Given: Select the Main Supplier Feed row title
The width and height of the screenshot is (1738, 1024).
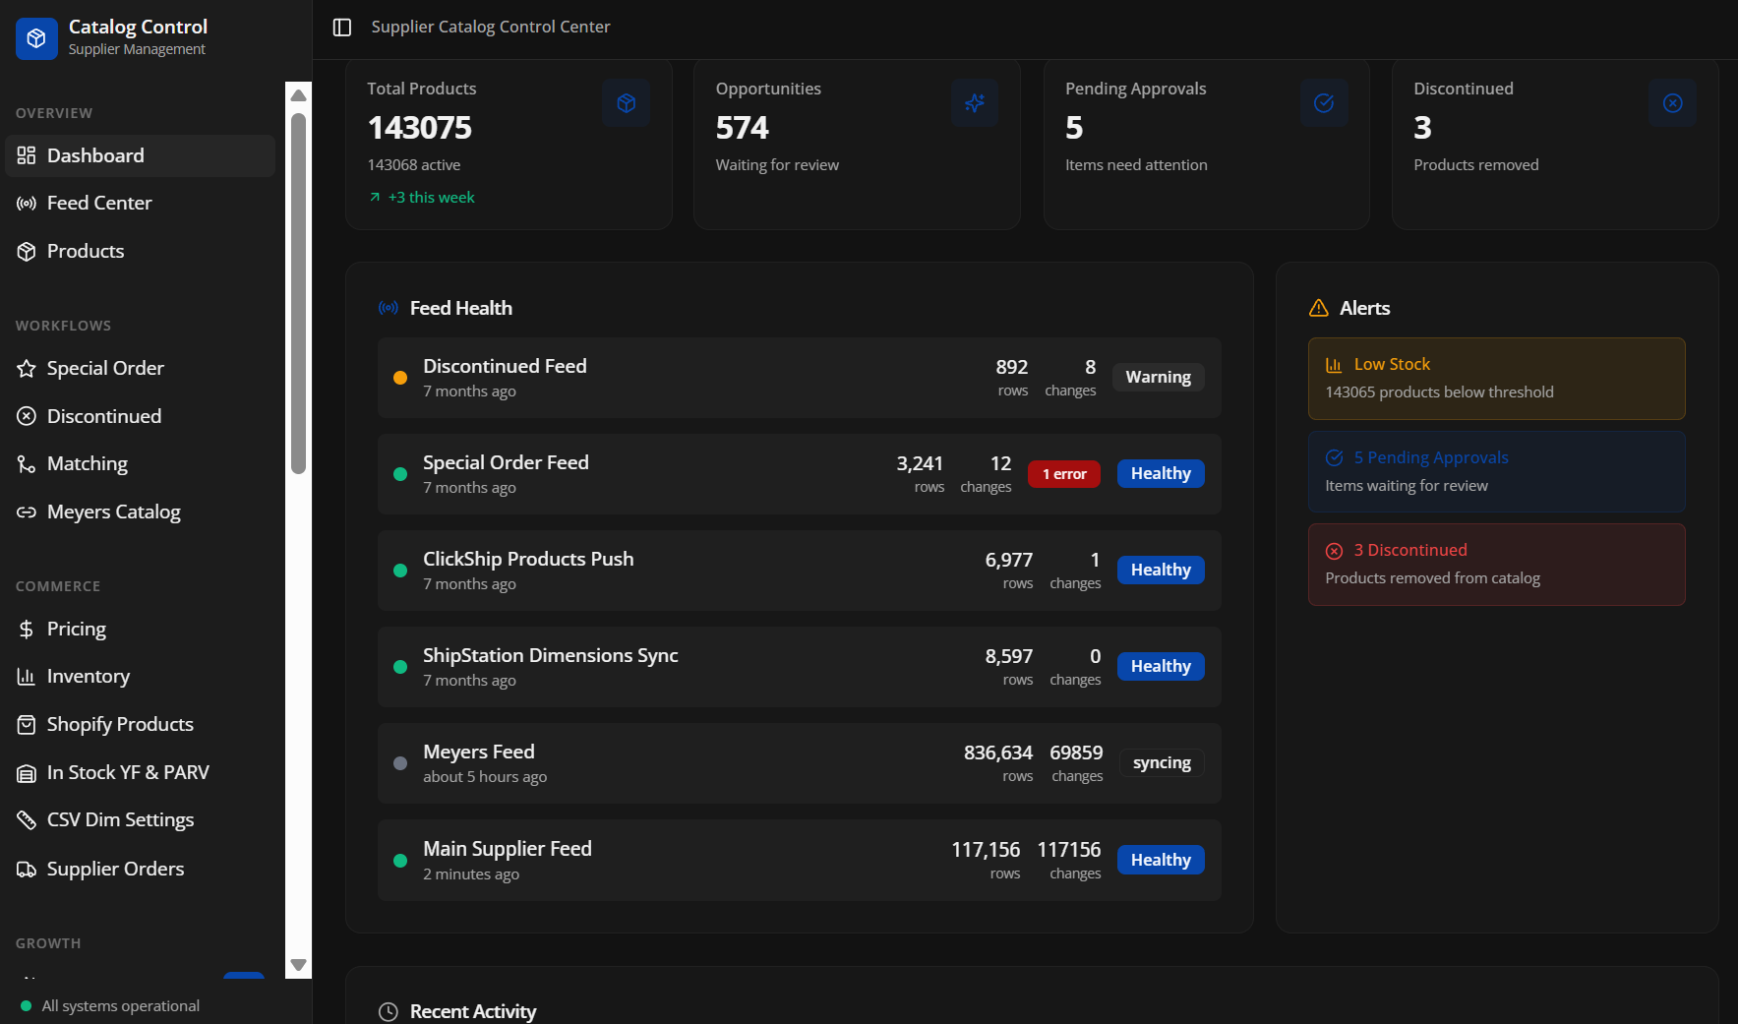Looking at the screenshot, I should click(508, 849).
